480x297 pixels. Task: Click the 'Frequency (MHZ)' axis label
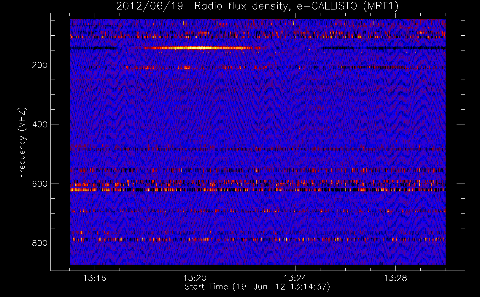point(22,142)
